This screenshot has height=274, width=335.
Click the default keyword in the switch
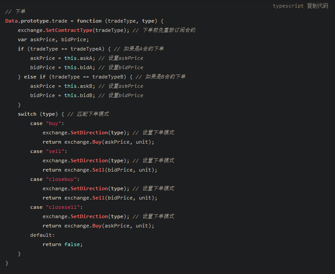tap(43, 235)
